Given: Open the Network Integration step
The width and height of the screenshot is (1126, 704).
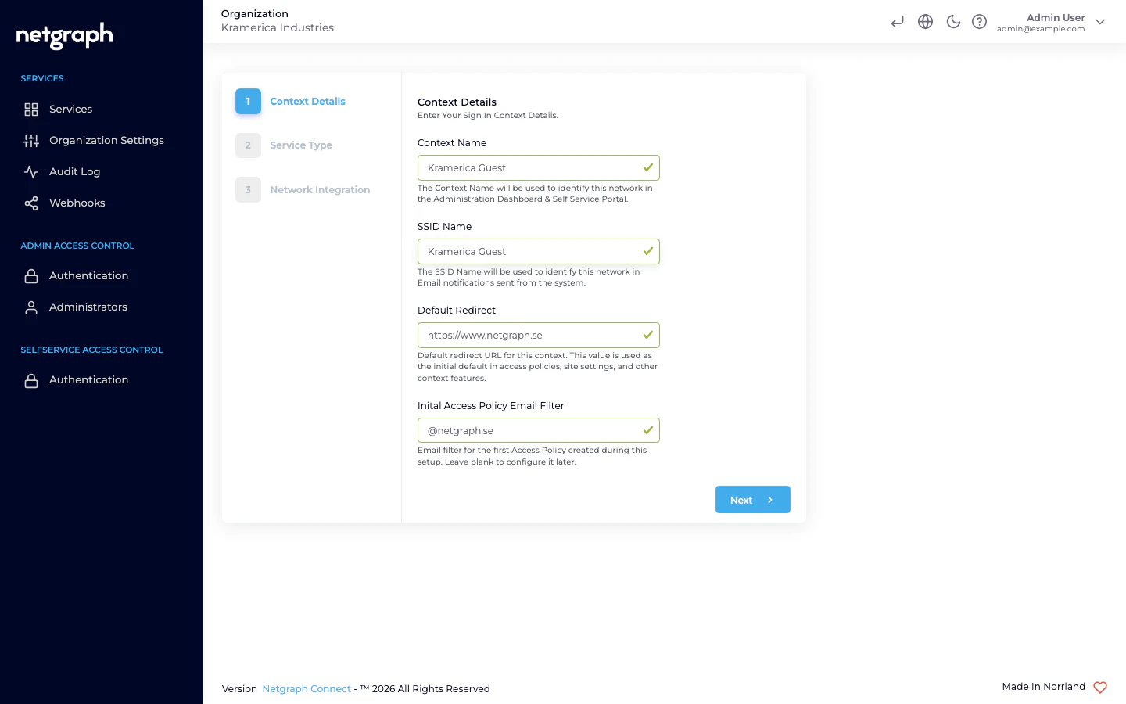Looking at the screenshot, I should tap(320, 189).
